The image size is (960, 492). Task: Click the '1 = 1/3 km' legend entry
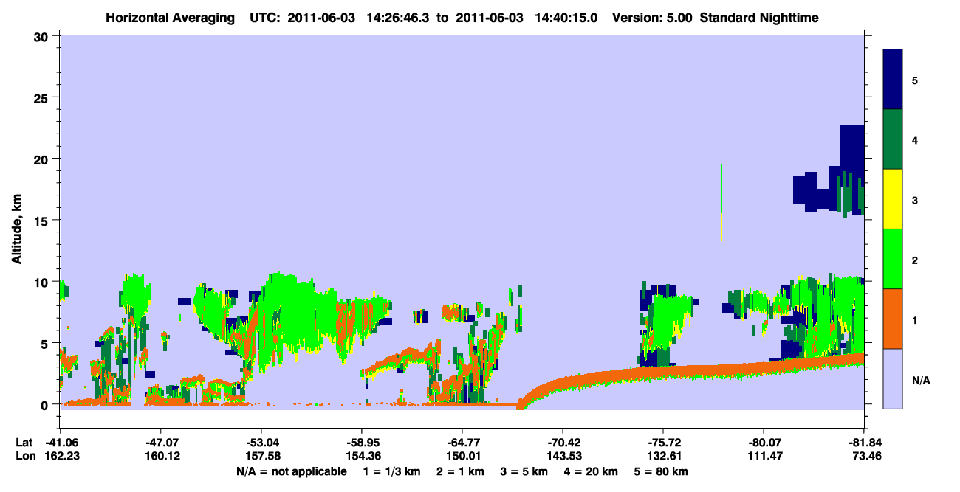tap(391, 471)
